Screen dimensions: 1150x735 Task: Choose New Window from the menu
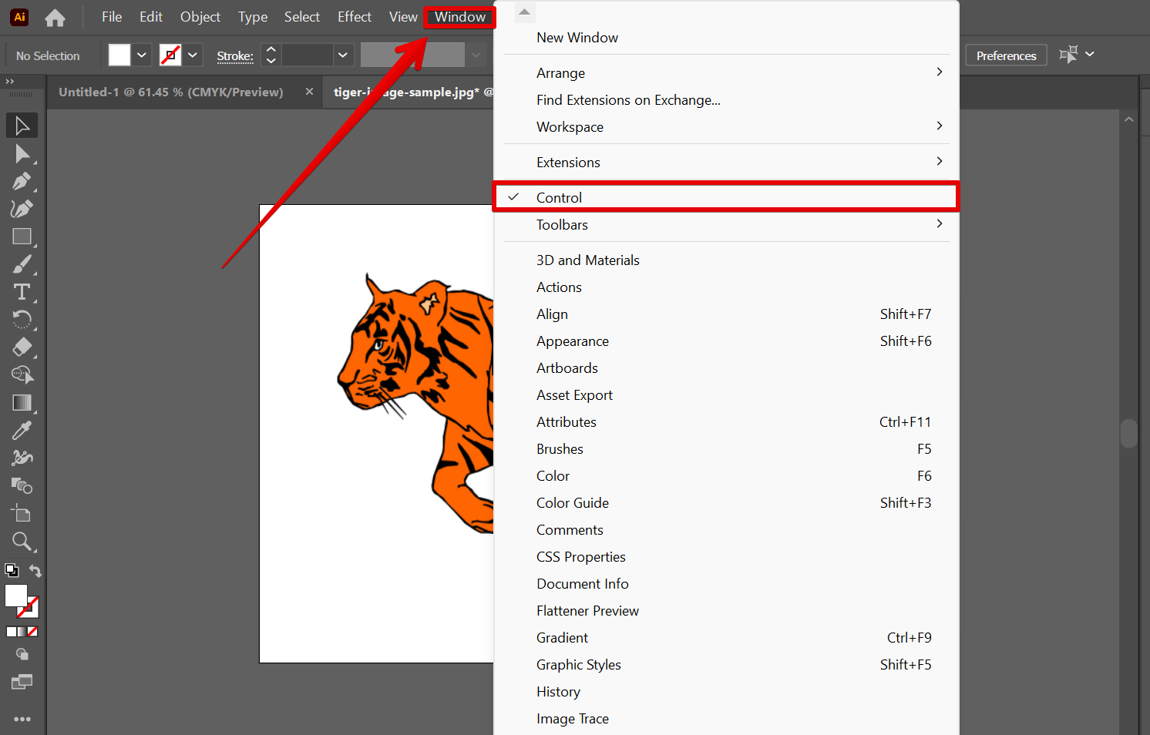[577, 37]
